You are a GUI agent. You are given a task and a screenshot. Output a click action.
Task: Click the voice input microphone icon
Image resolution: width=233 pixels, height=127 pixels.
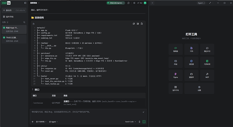(x=139, y=122)
